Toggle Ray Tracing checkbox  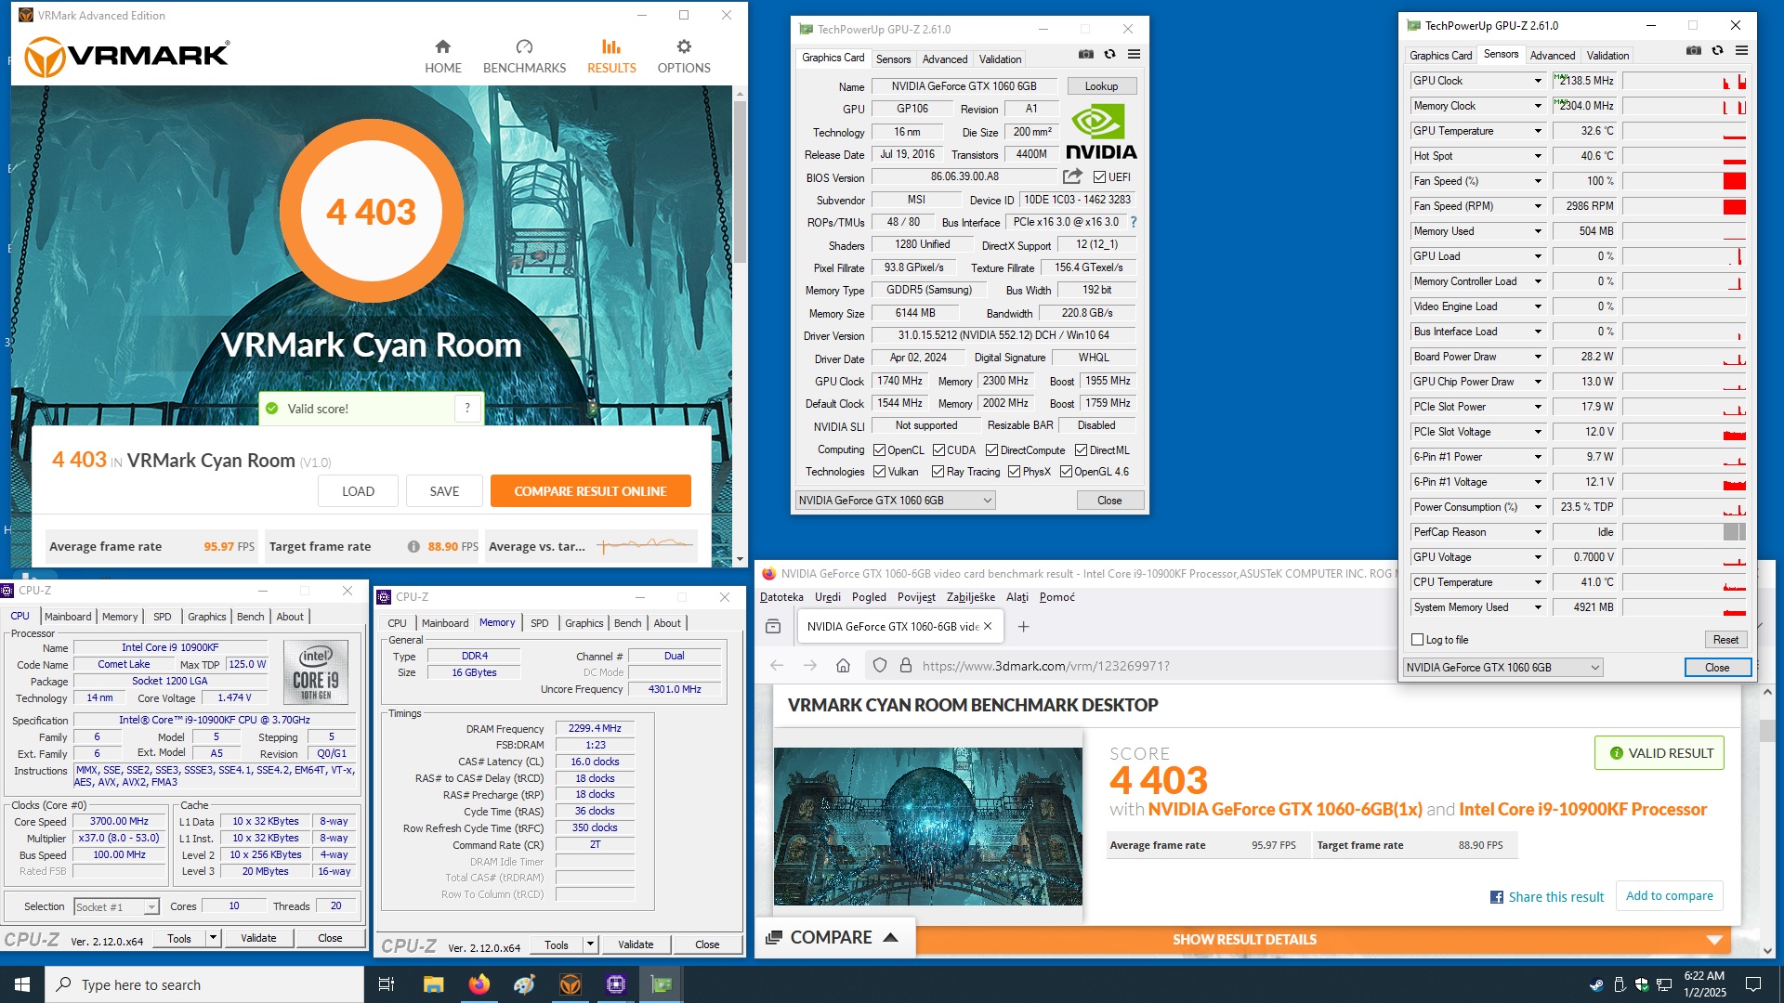click(938, 472)
